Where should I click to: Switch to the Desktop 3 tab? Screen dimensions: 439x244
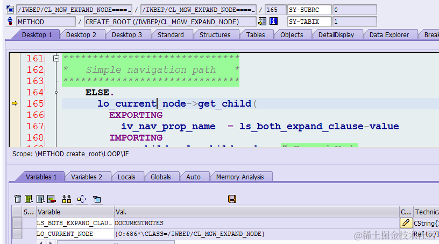(127, 35)
